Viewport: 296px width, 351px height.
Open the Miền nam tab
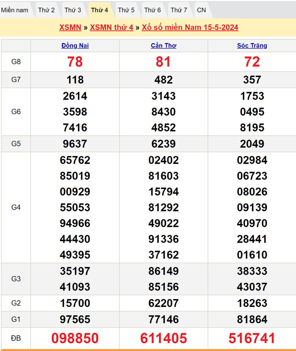pos(15,10)
